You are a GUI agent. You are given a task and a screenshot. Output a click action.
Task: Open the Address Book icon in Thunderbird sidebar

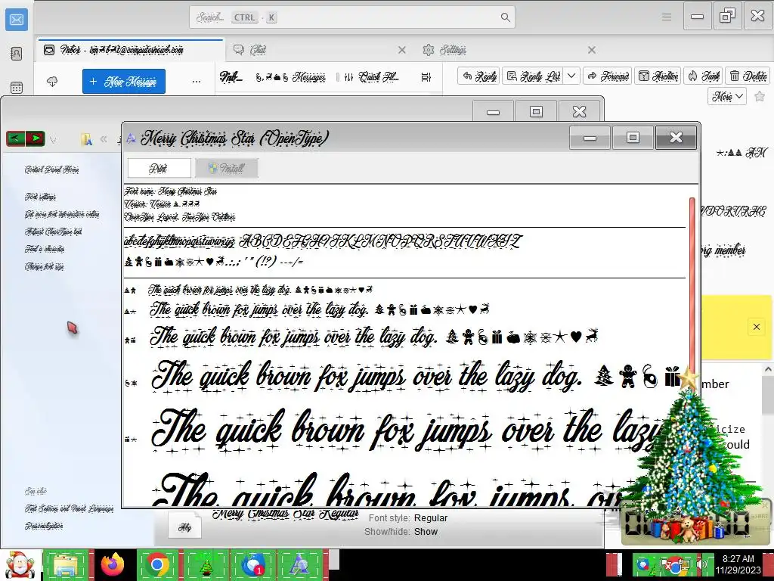(17, 54)
